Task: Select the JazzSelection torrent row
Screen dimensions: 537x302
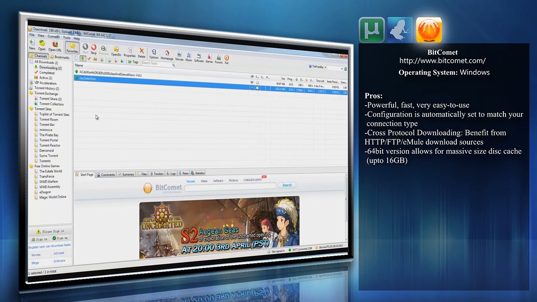Action: [210, 85]
